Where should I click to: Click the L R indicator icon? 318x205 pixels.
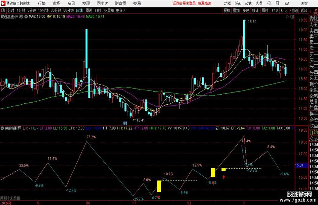314,11
